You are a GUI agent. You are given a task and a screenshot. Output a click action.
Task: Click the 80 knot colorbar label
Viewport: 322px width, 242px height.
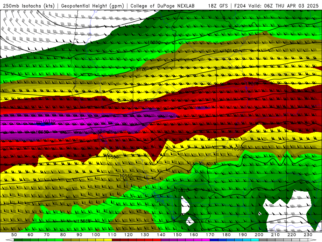coord(63,235)
